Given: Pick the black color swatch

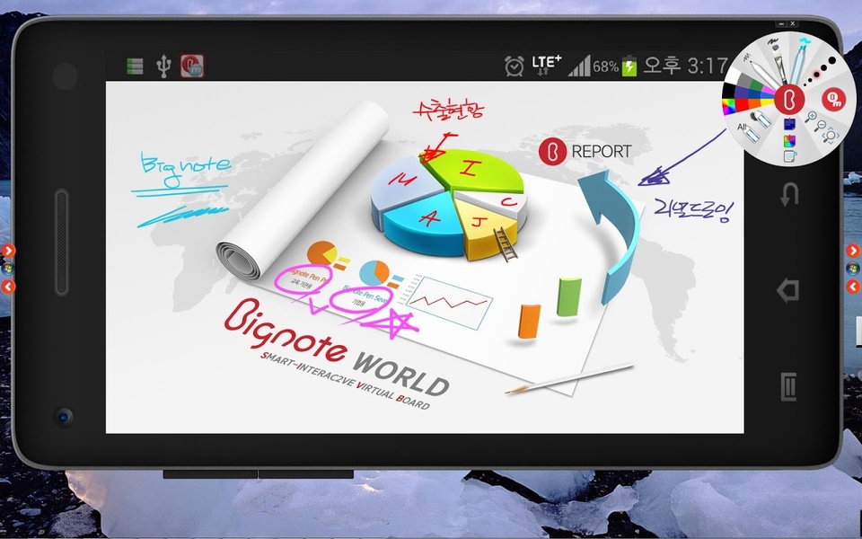Looking at the screenshot, I should (729, 90).
